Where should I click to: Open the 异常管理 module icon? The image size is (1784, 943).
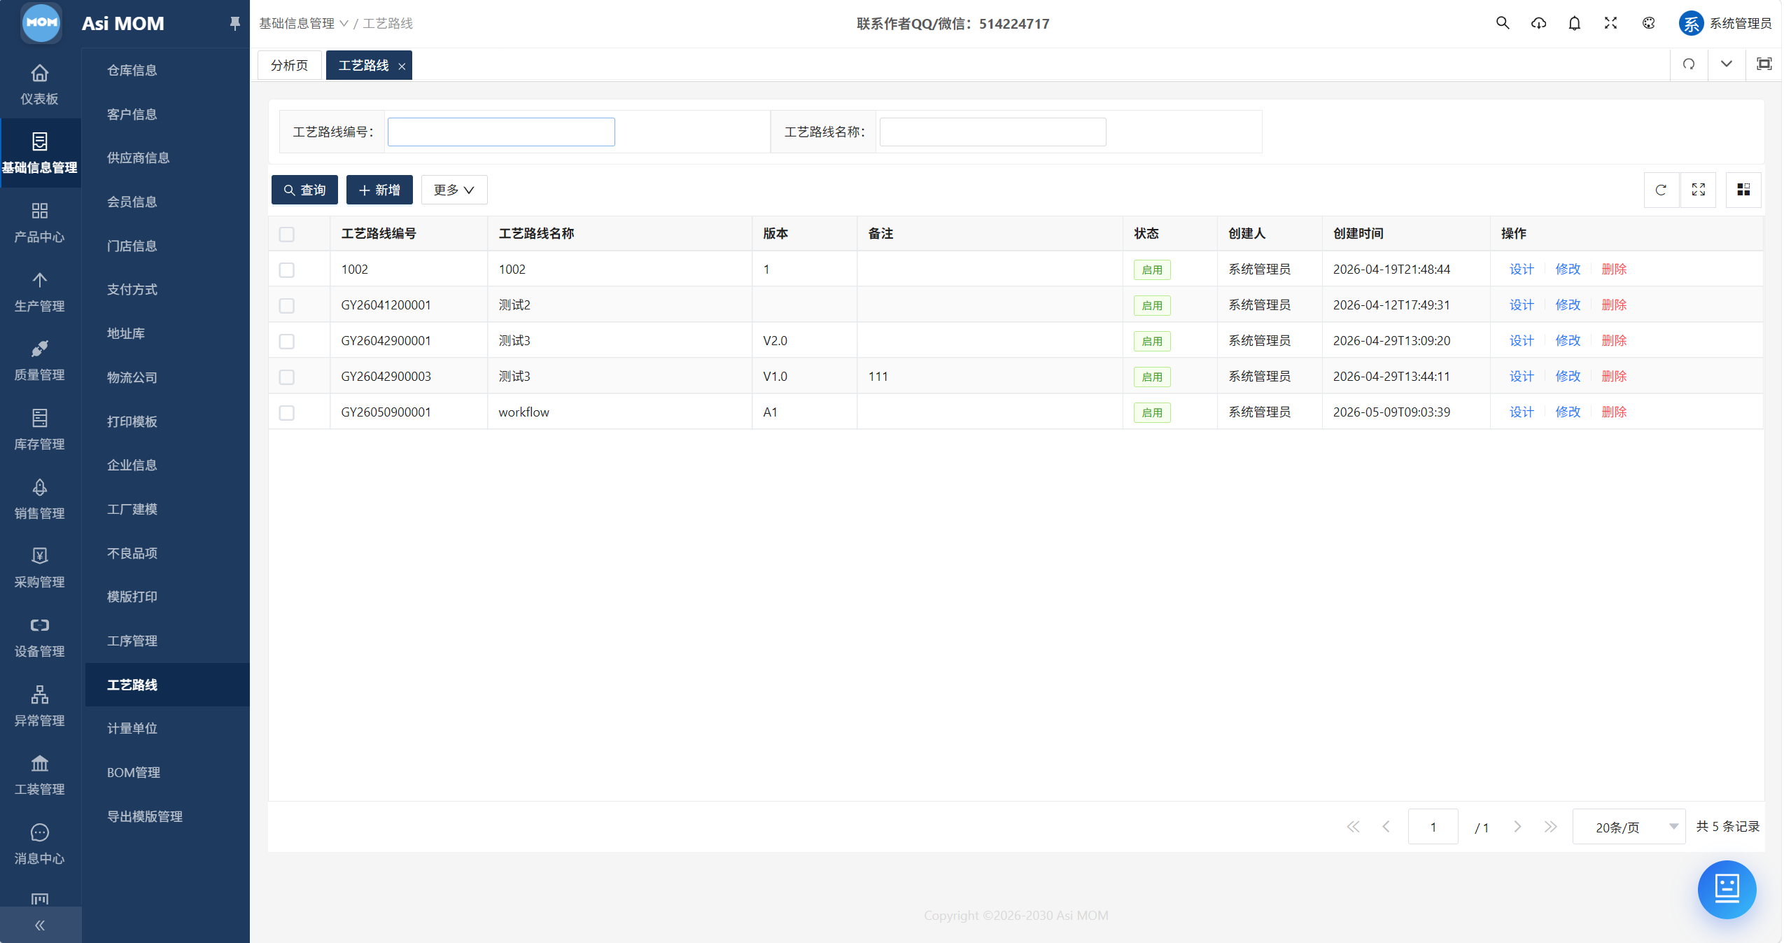(x=40, y=706)
